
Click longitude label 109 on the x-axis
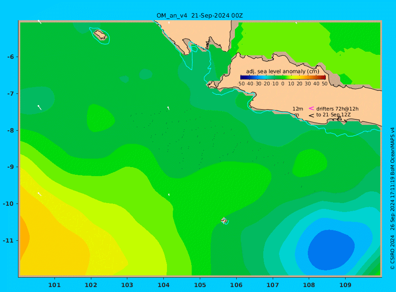(345, 285)
